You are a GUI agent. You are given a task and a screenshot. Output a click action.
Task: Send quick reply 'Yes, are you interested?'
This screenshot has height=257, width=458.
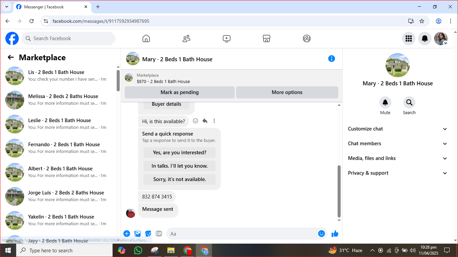click(180, 153)
